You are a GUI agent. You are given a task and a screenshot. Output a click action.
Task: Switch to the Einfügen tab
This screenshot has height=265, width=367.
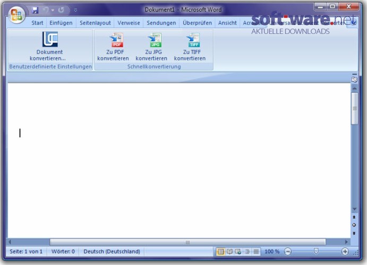coord(61,23)
